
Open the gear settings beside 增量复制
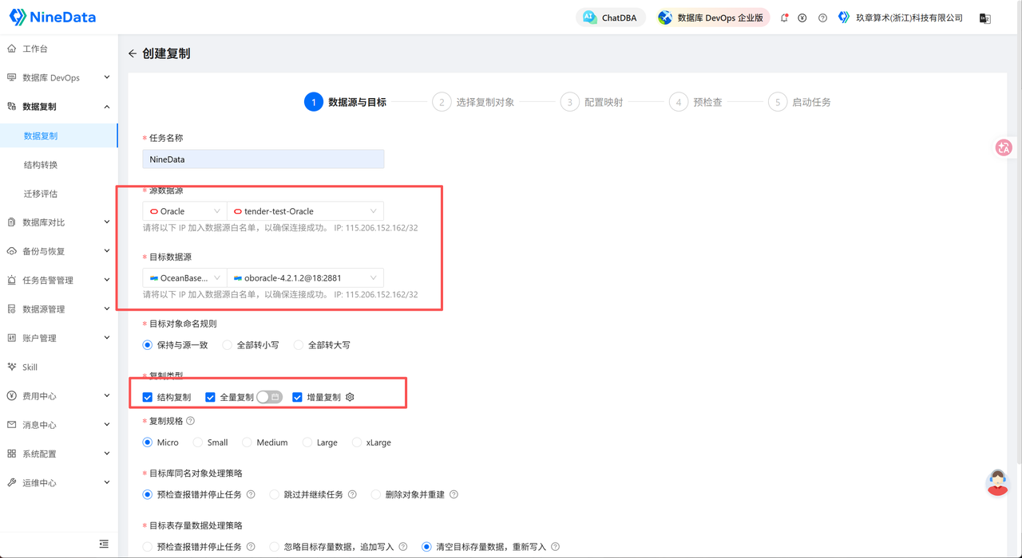click(350, 397)
